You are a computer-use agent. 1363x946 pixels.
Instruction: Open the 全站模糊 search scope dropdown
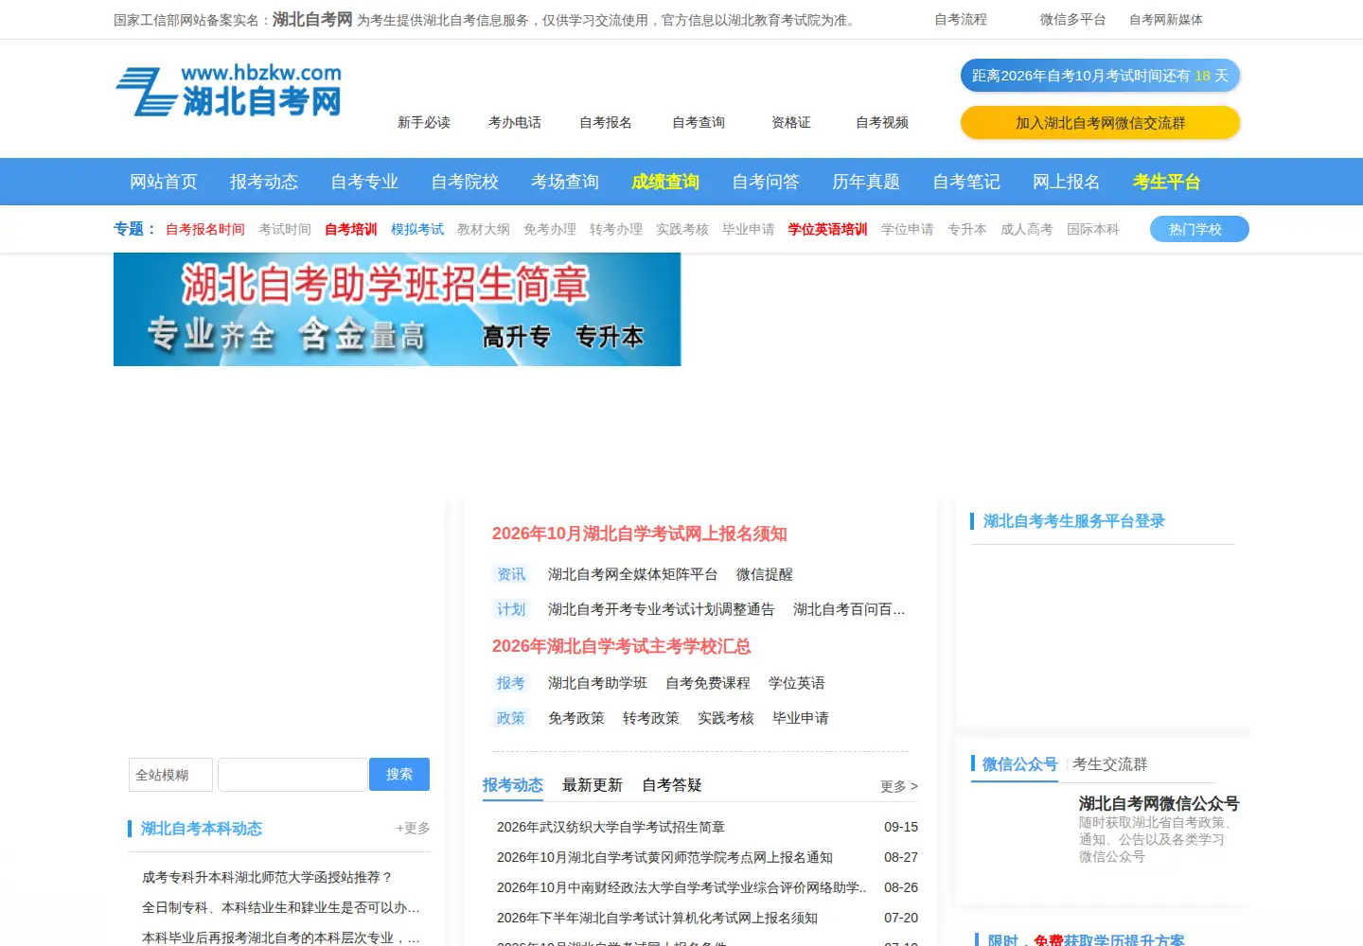coord(170,775)
